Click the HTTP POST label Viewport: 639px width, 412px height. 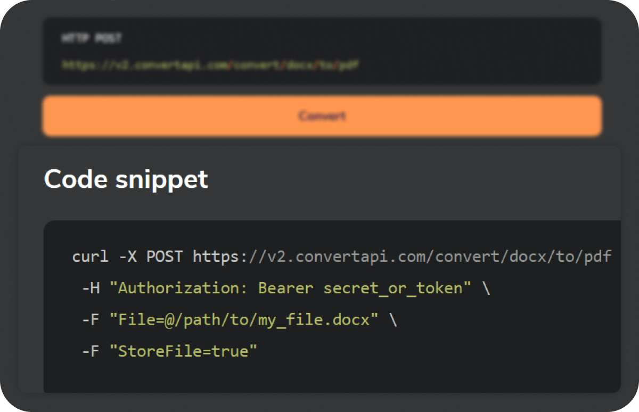pyautogui.click(x=92, y=38)
